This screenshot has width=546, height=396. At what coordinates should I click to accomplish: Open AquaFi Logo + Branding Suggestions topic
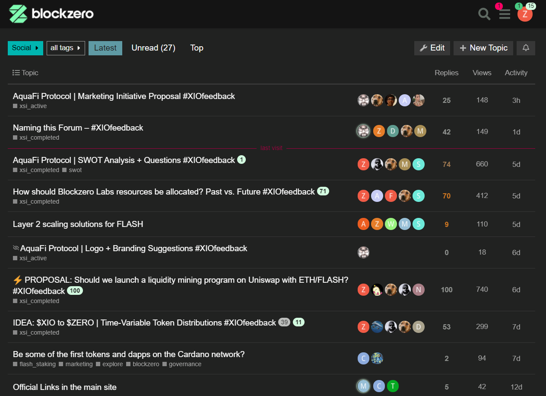click(x=133, y=248)
